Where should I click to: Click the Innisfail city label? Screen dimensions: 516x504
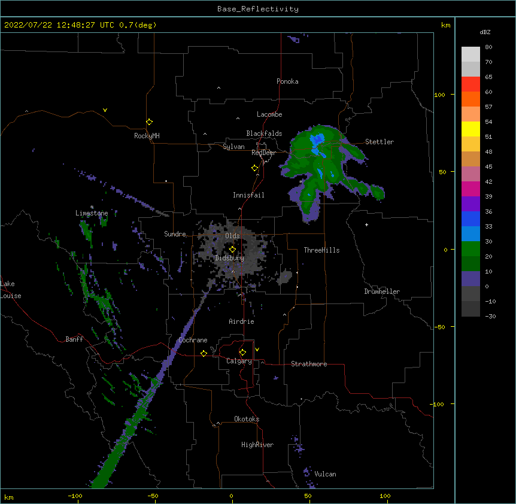click(248, 195)
